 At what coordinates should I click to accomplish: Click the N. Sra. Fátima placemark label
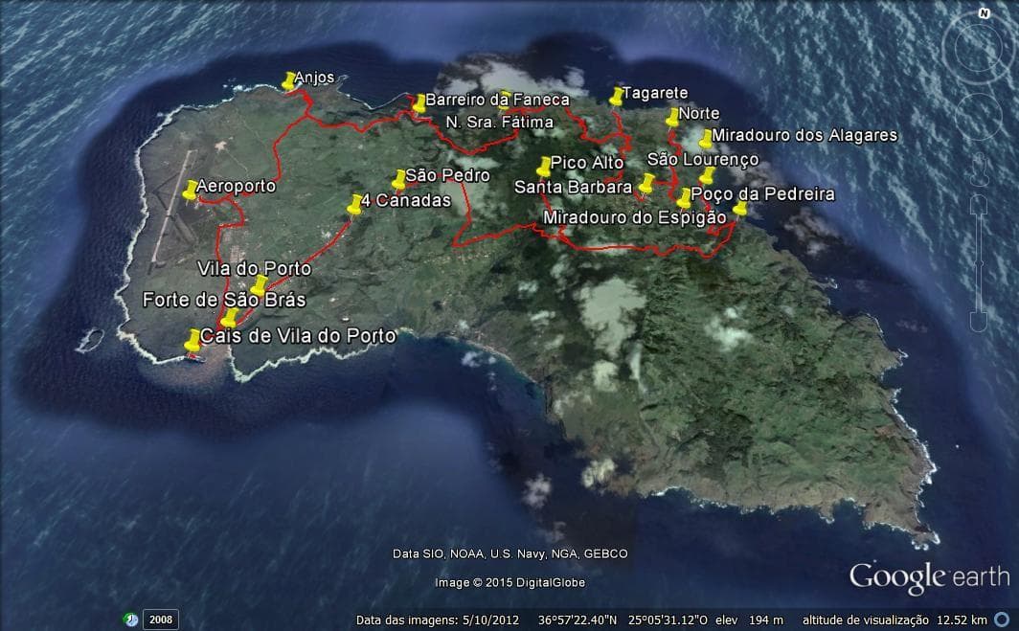click(500, 123)
